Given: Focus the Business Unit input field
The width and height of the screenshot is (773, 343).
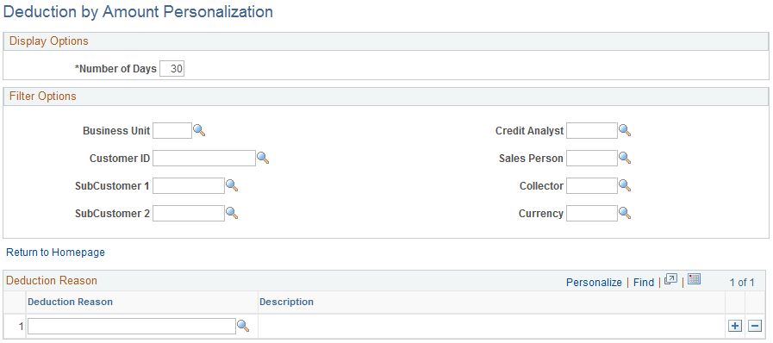Looking at the screenshot, I should (x=172, y=131).
